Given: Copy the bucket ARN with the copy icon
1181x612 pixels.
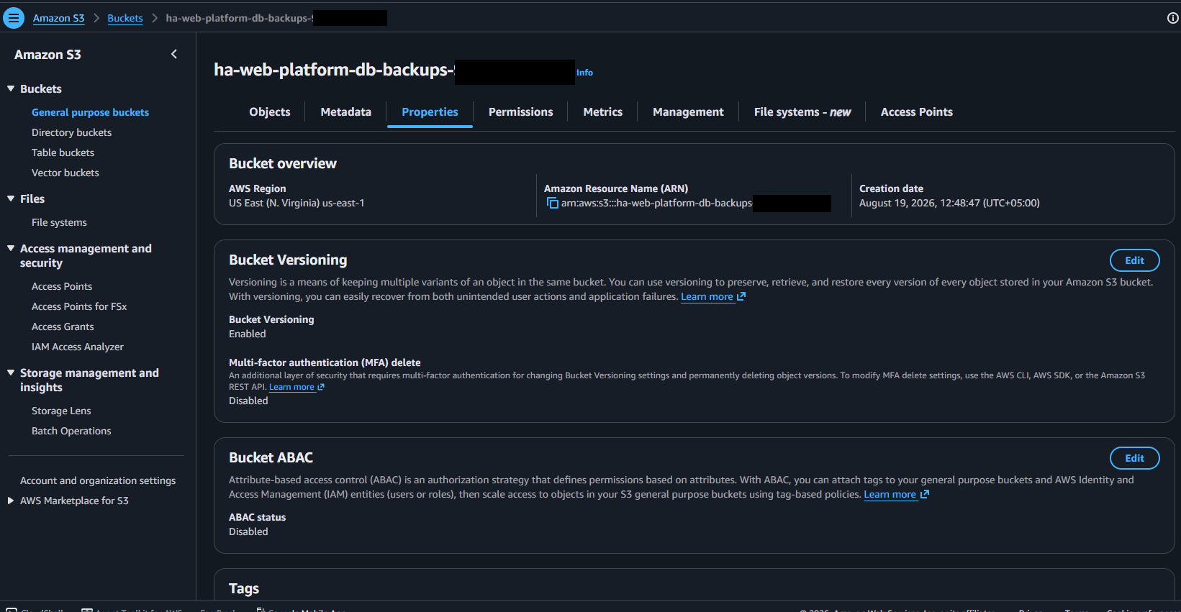Looking at the screenshot, I should click(x=553, y=203).
